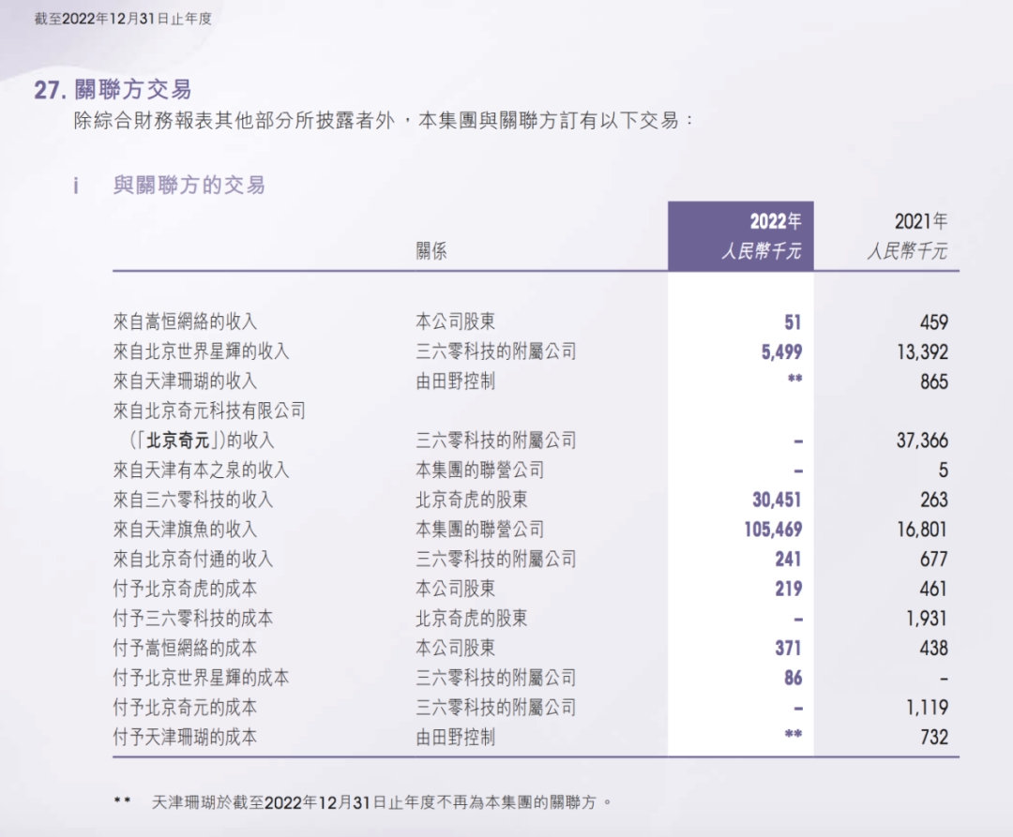Click the '2021年' column header
This screenshot has height=837, width=1013.
click(x=921, y=221)
